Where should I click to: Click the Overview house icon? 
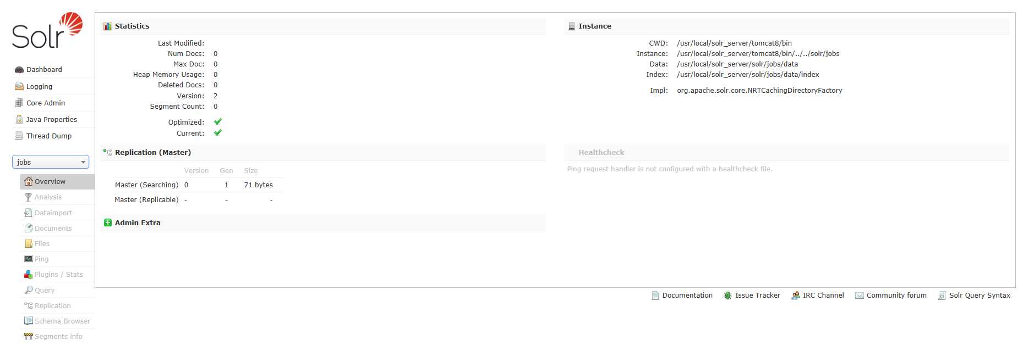[x=29, y=181]
